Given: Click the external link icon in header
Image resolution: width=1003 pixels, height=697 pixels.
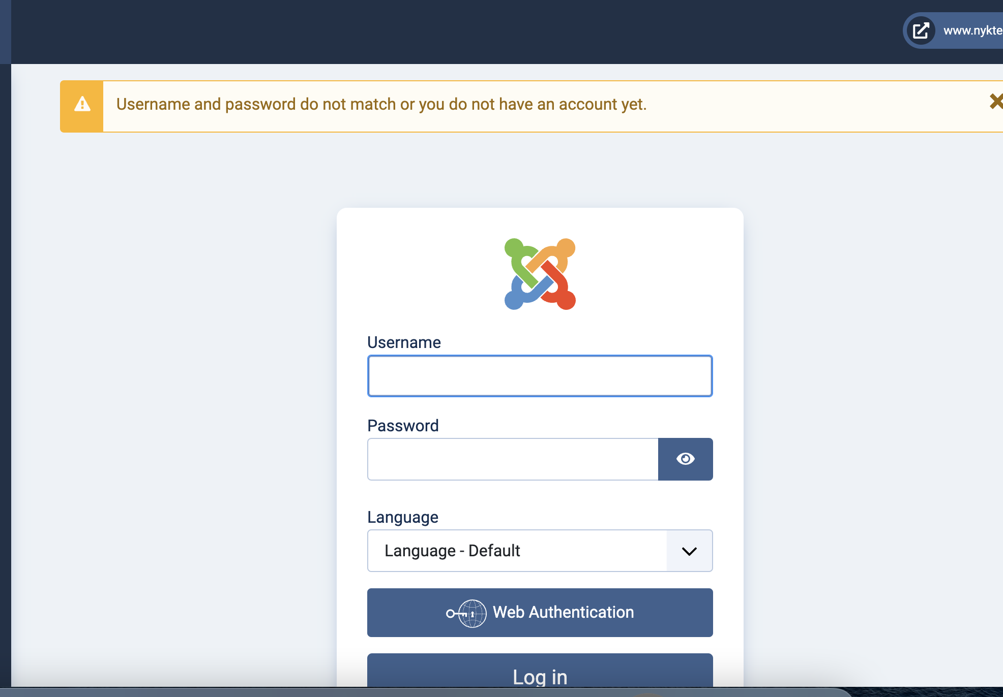Looking at the screenshot, I should coord(921,30).
